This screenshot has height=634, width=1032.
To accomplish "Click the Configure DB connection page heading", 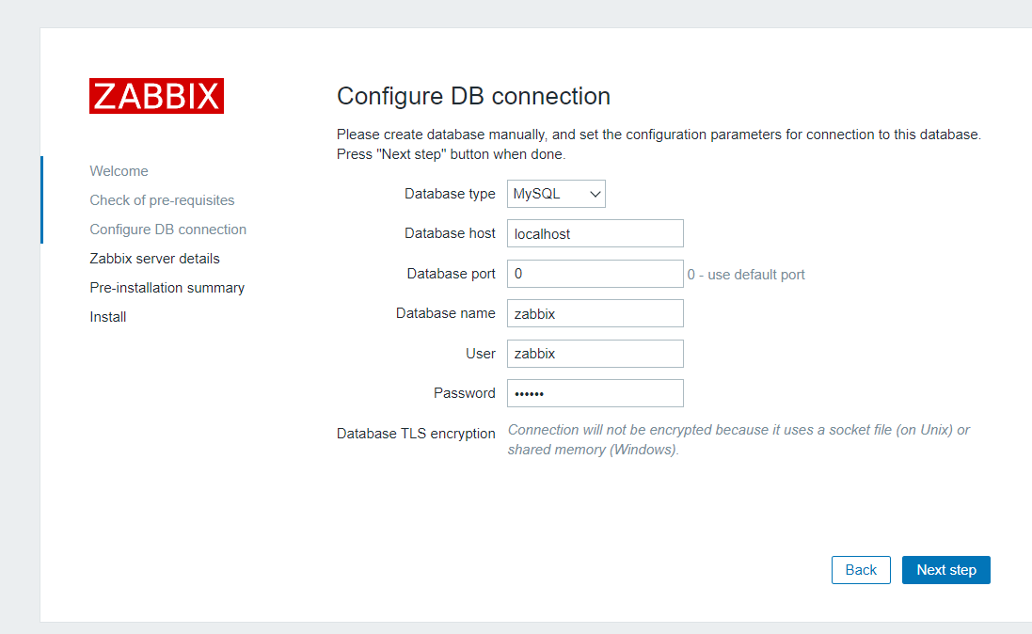I will tap(473, 96).
